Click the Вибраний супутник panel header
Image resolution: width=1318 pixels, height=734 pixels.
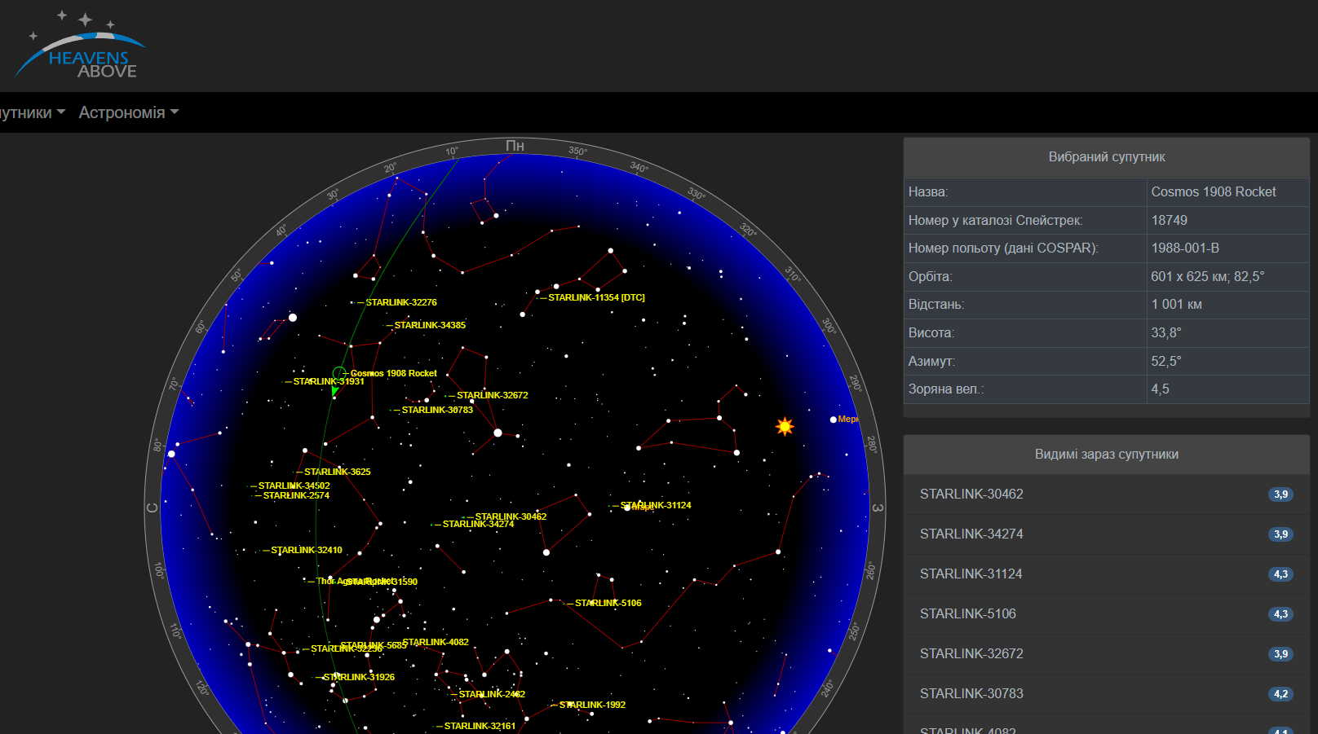[1106, 157]
